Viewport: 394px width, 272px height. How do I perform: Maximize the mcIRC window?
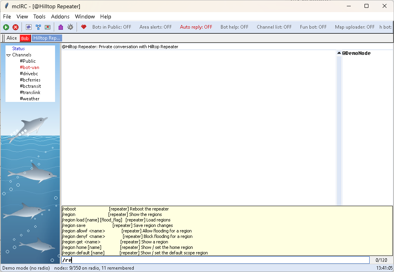366,6
